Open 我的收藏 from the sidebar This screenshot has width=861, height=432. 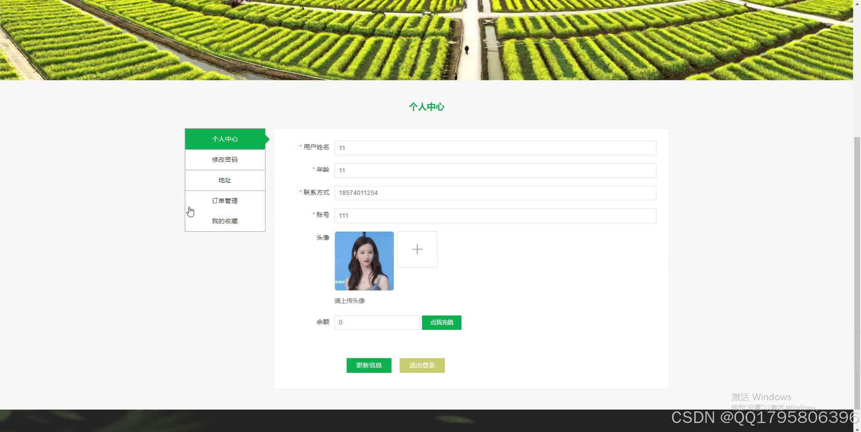(225, 220)
